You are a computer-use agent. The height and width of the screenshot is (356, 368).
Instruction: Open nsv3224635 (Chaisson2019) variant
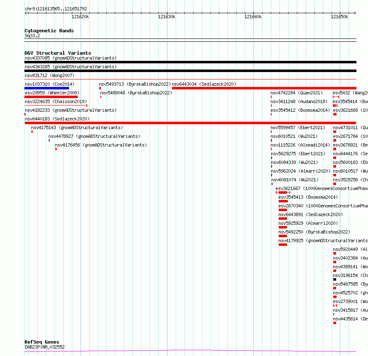(x=56, y=101)
